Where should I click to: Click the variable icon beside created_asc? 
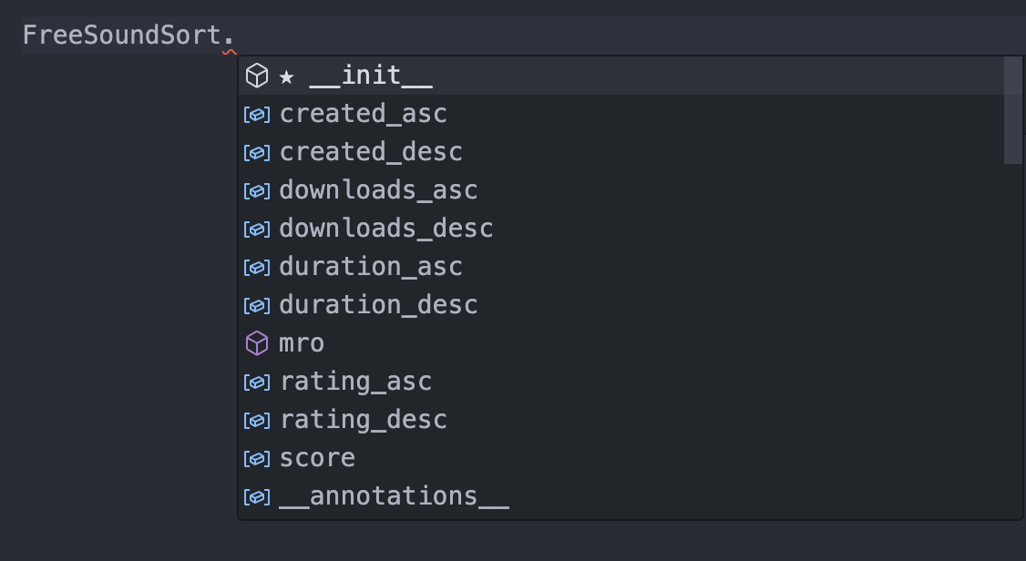pos(257,115)
